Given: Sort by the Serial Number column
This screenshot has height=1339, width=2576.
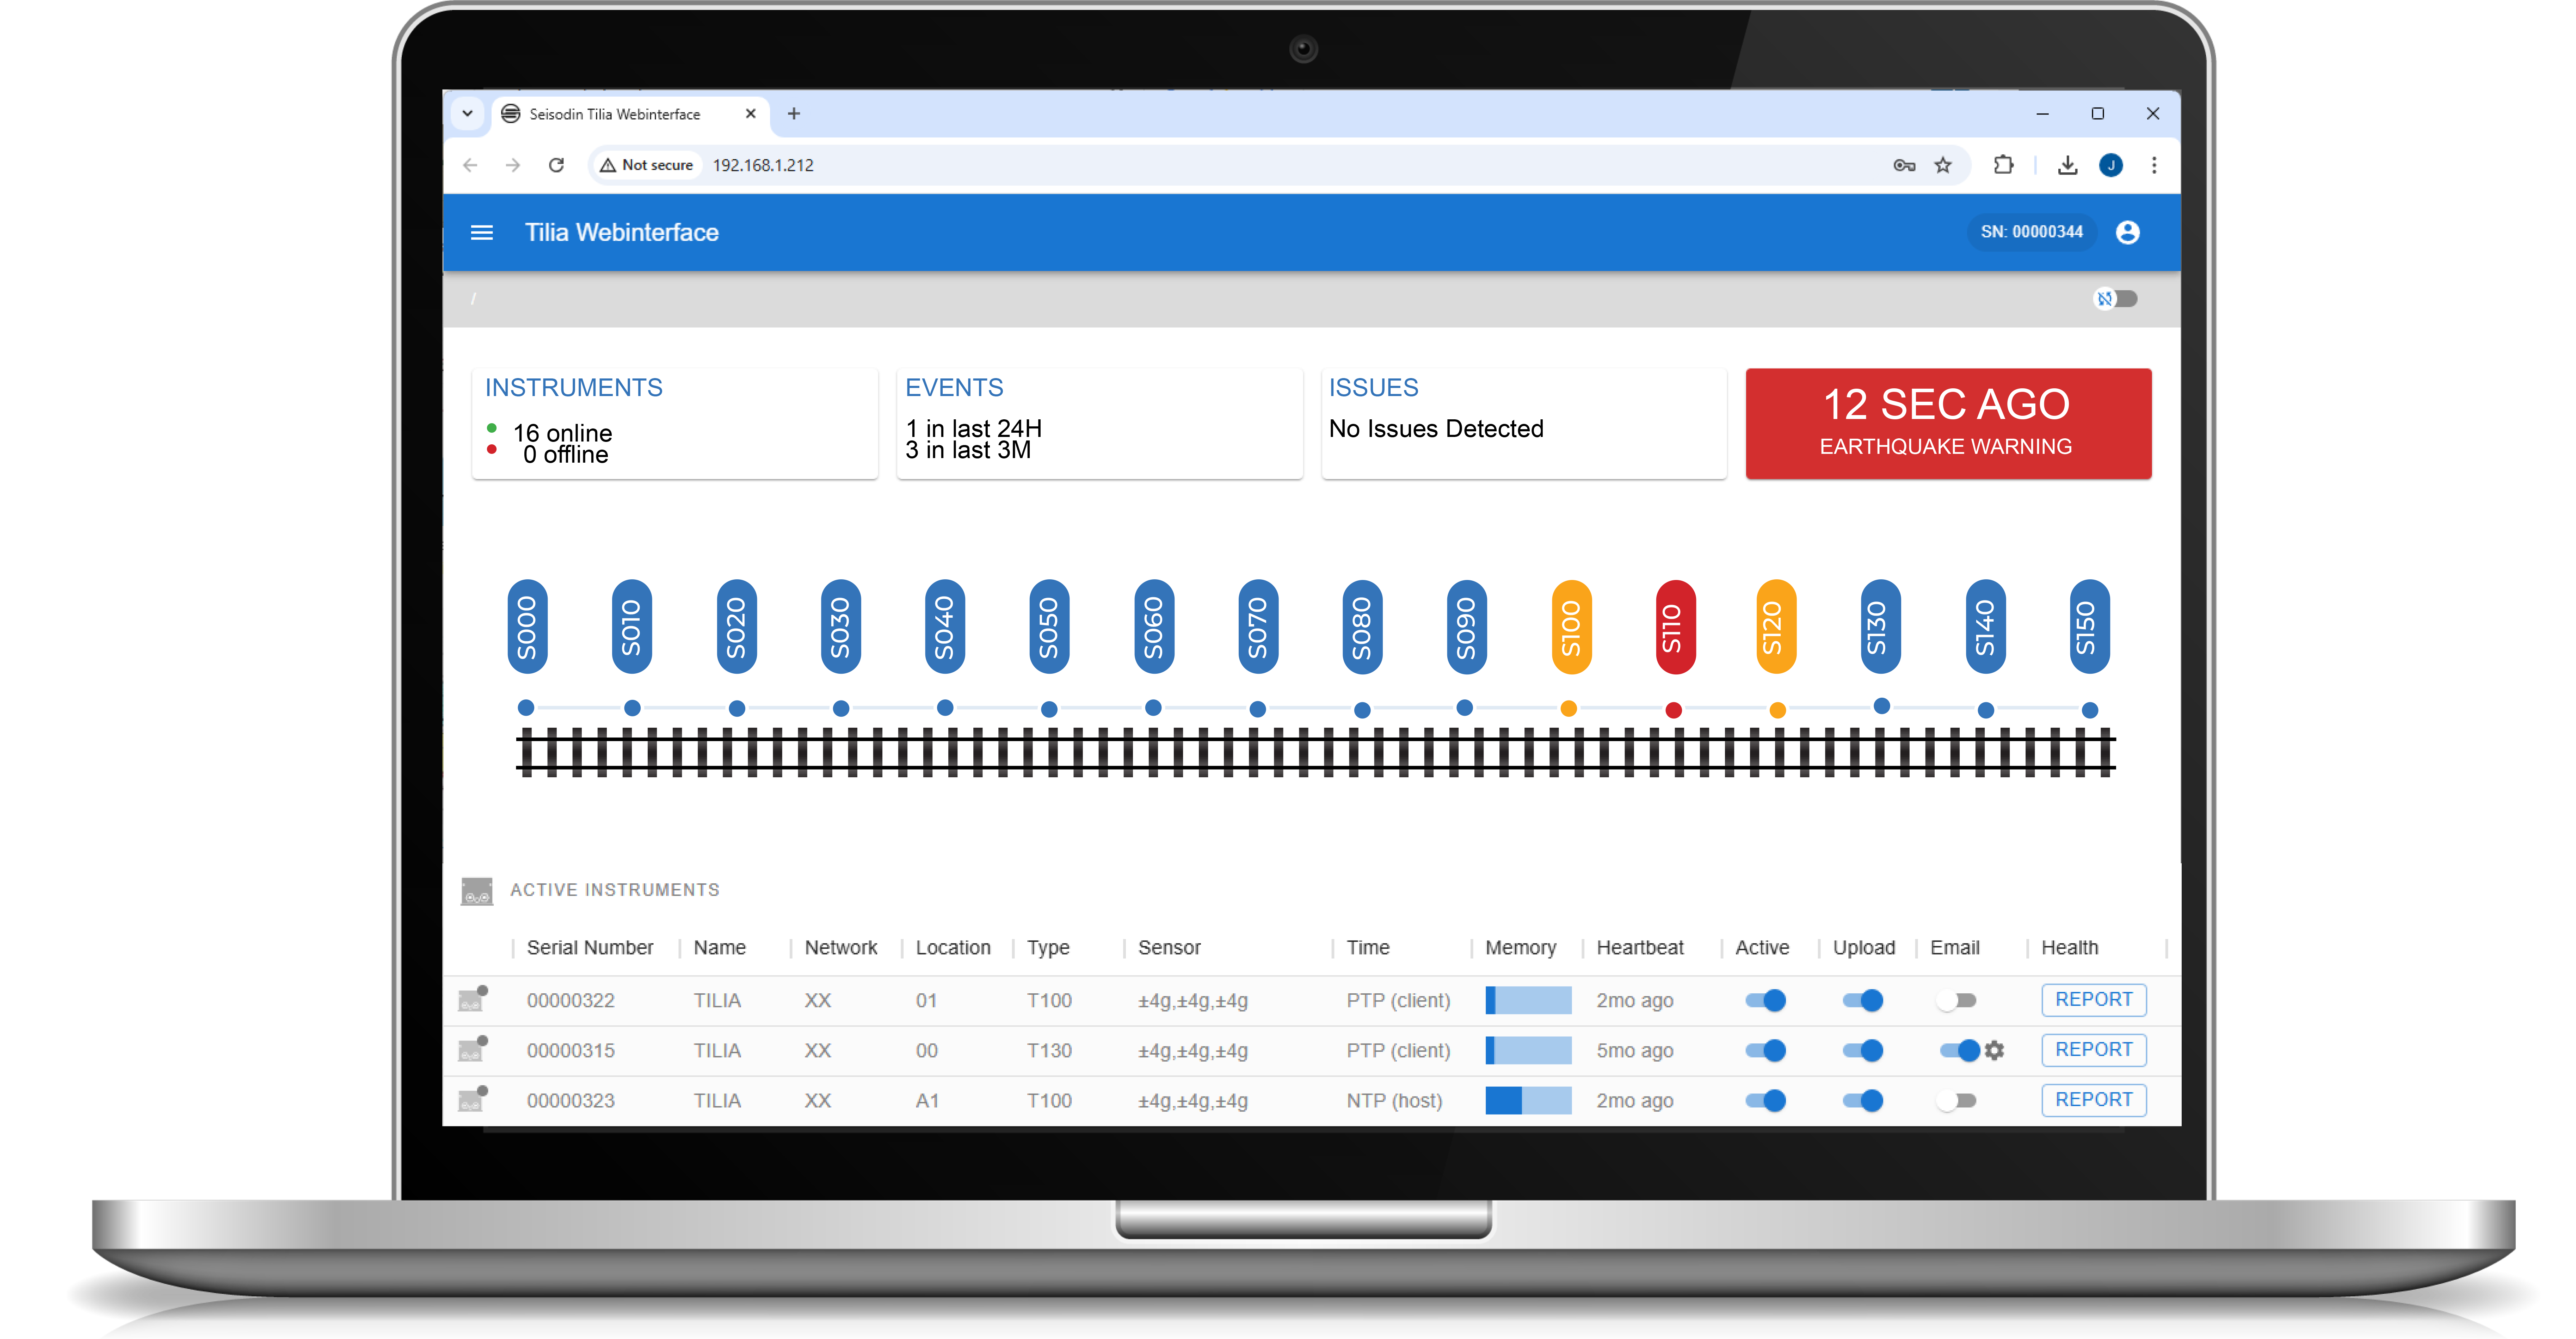Looking at the screenshot, I should pyautogui.click(x=590, y=947).
